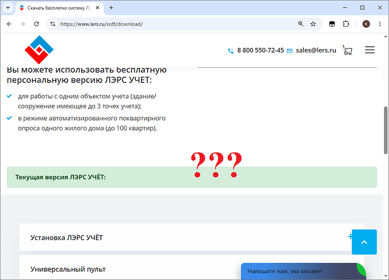Click the sales@lers.ru email link
The height and width of the screenshot is (280, 389).
[x=316, y=50]
